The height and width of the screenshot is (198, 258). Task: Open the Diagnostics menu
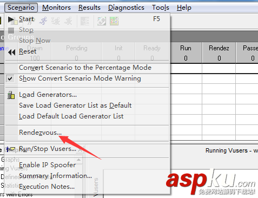pyautogui.click(x=126, y=8)
